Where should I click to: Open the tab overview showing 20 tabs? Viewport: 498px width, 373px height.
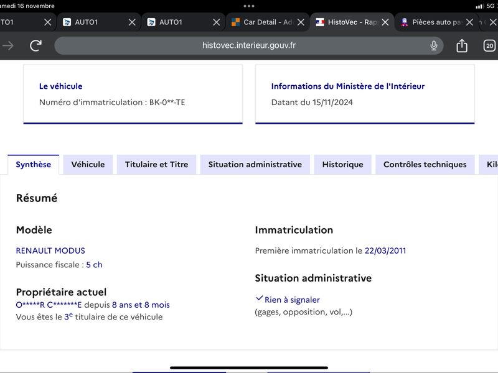[489, 45]
